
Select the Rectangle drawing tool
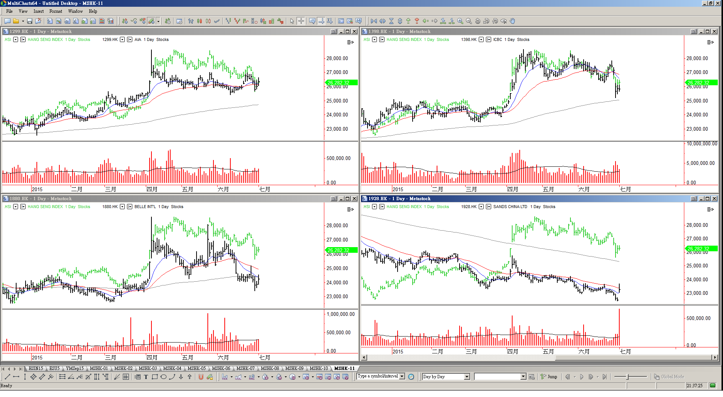(154, 377)
